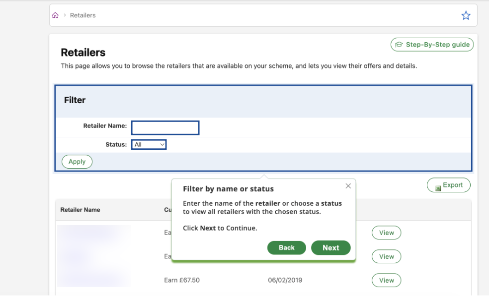Expand the Status selection arrow
Image resolution: width=489 pixels, height=297 pixels.
[x=162, y=144]
